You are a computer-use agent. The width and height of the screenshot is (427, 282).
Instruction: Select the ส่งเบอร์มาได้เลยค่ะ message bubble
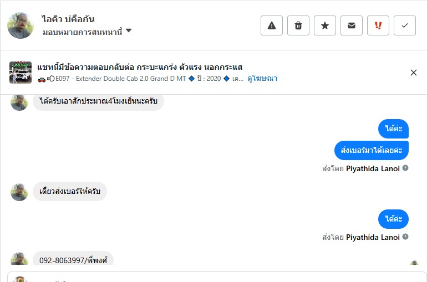[372, 150]
